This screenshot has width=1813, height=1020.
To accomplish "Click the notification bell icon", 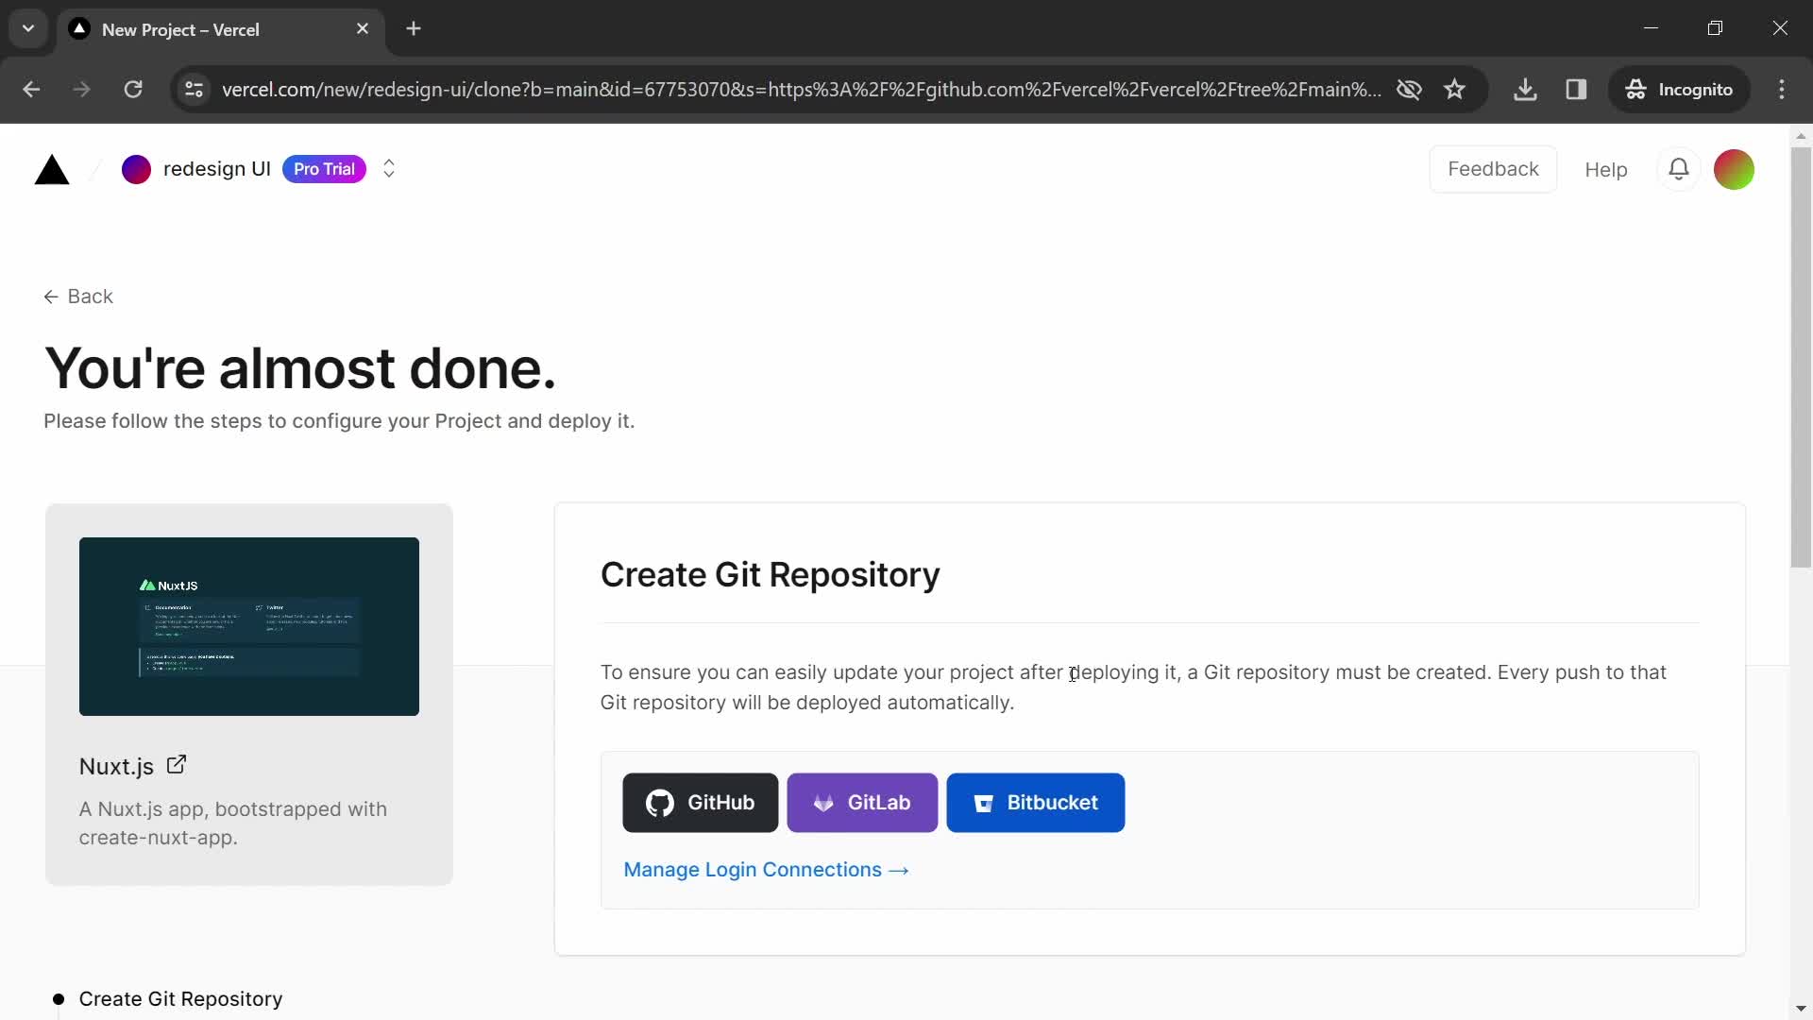I will coord(1679,168).
